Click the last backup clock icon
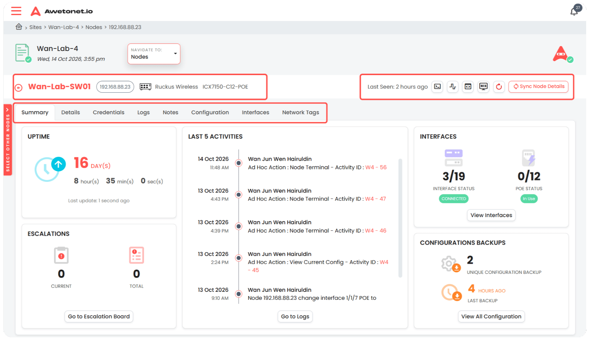589x340 pixels. [451, 293]
